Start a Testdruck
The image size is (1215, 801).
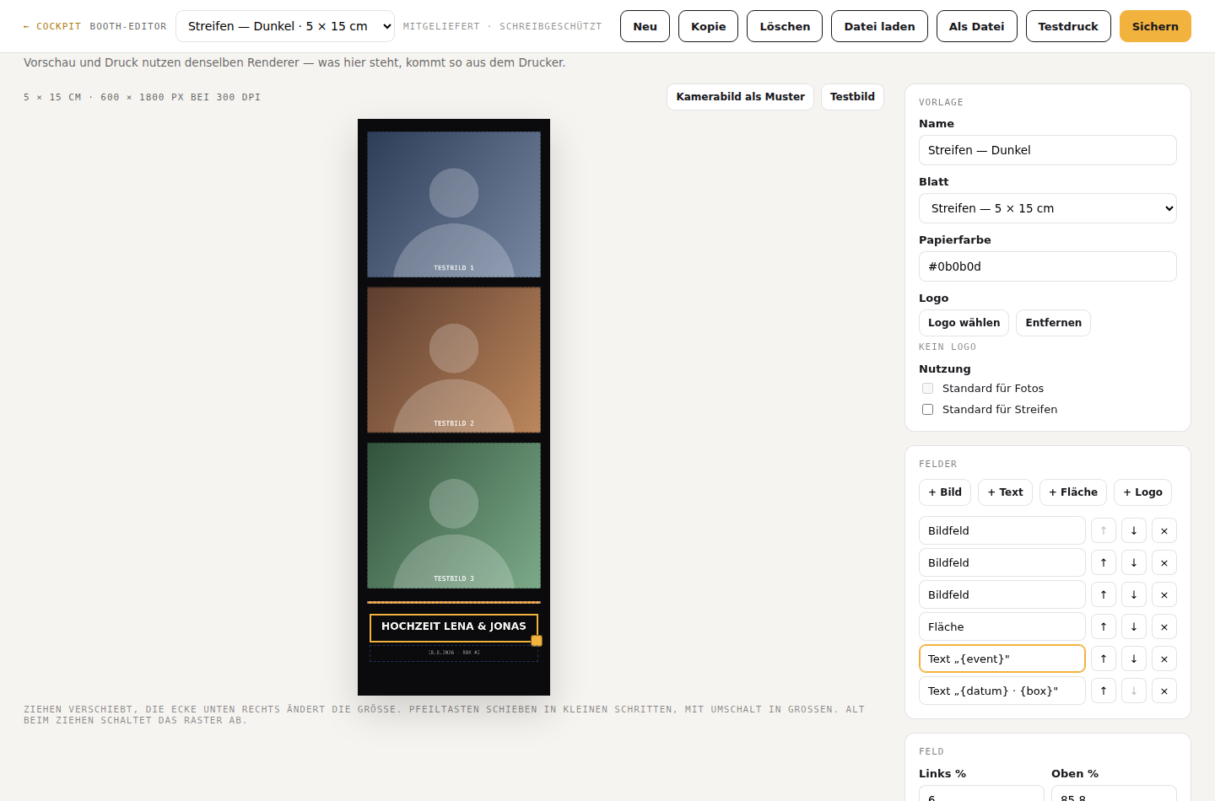(x=1068, y=26)
